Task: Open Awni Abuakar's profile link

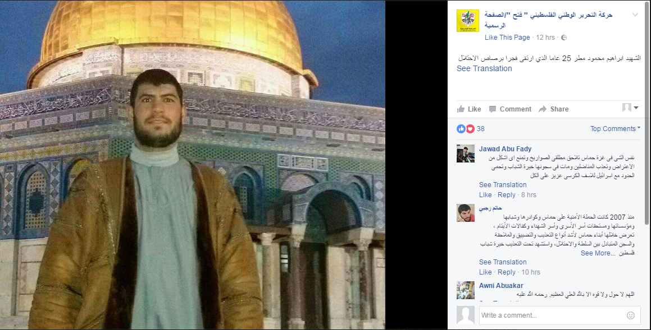Action: click(x=500, y=286)
